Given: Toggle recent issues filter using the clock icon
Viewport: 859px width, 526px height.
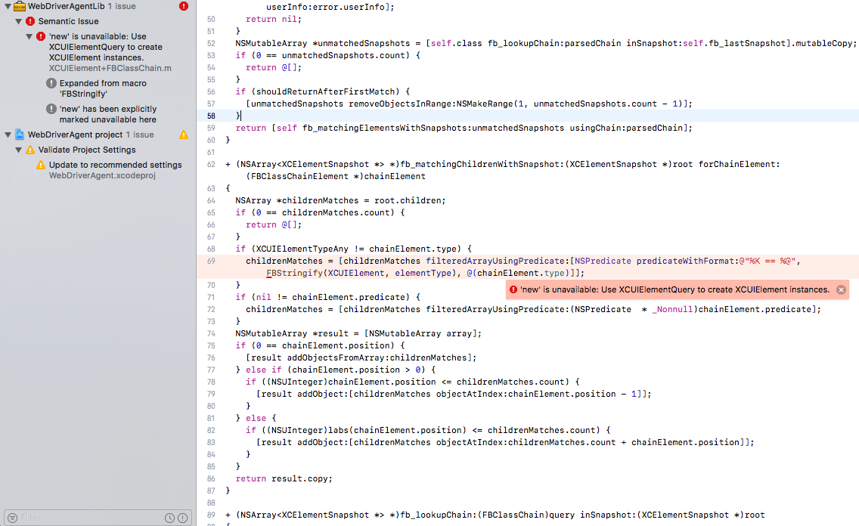Looking at the screenshot, I should point(169,518).
